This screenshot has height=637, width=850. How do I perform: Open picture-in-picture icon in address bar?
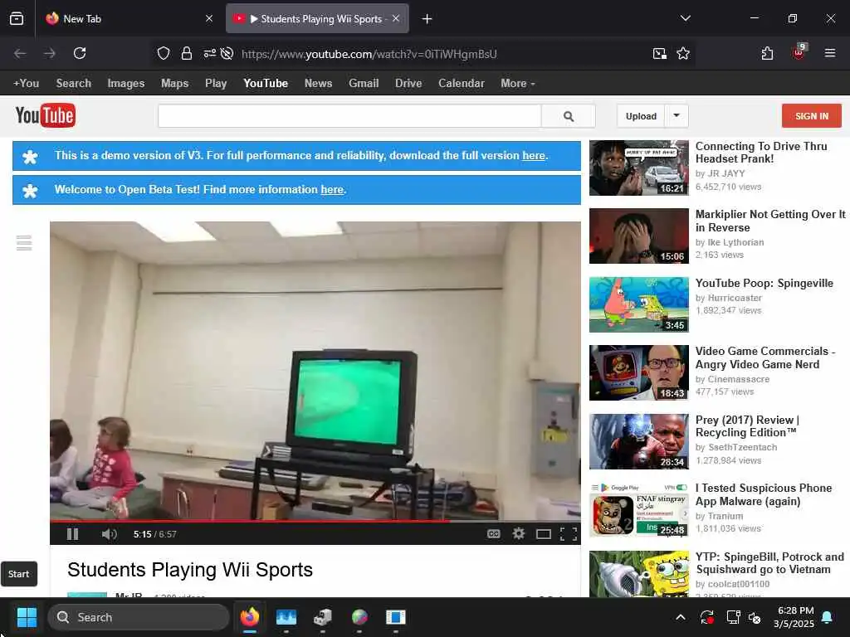[x=660, y=53]
